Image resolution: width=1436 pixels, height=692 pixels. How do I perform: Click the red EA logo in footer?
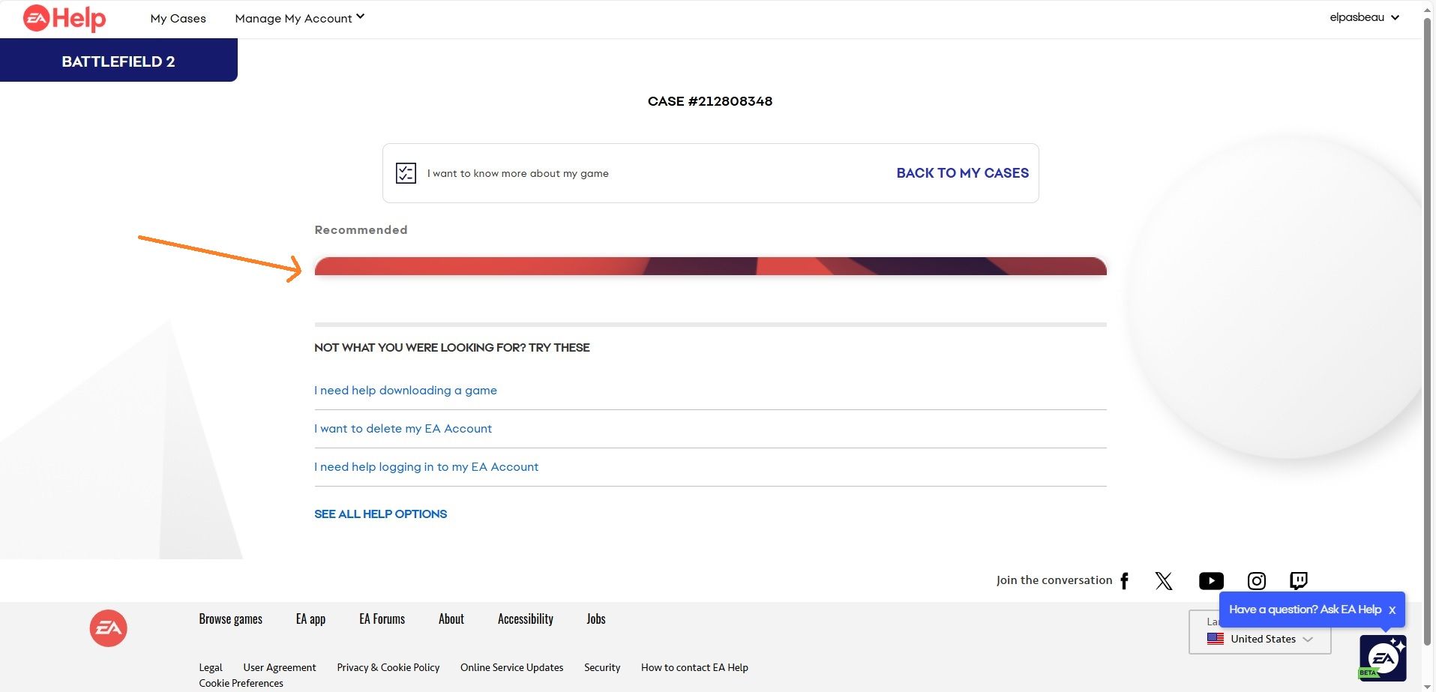click(108, 628)
